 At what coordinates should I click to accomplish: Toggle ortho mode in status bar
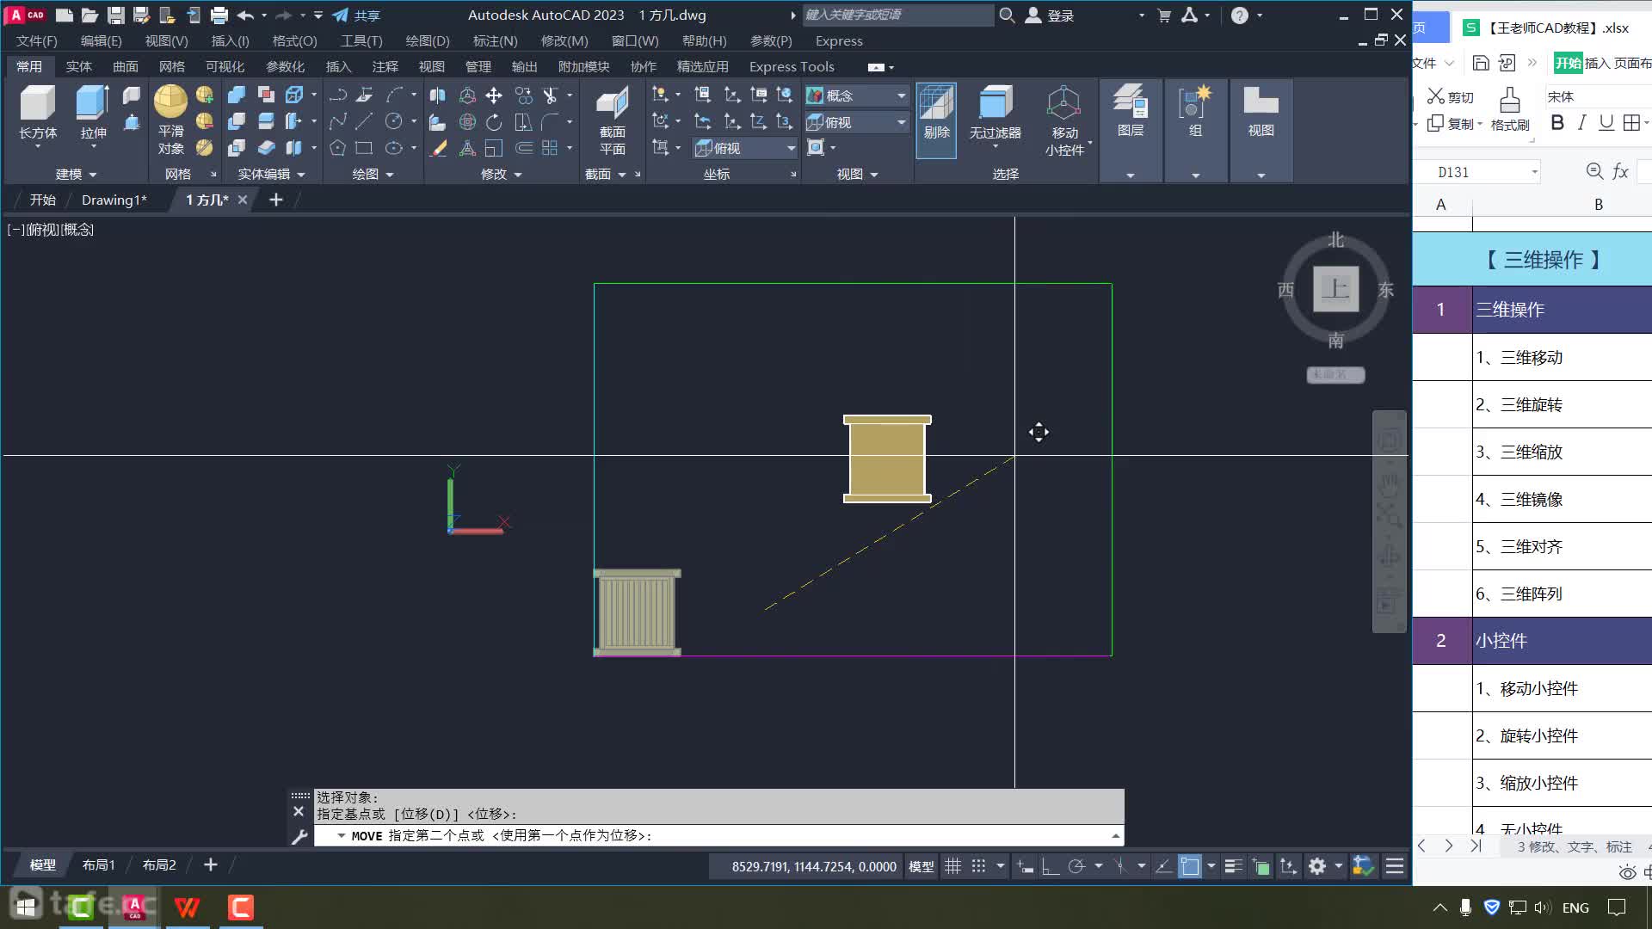coord(1050,866)
